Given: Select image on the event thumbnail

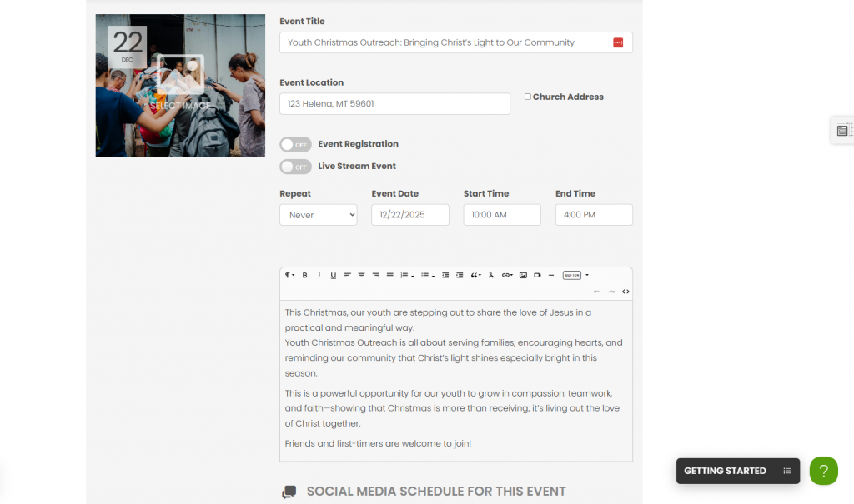Looking at the screenshot, I should pos(180,85).
